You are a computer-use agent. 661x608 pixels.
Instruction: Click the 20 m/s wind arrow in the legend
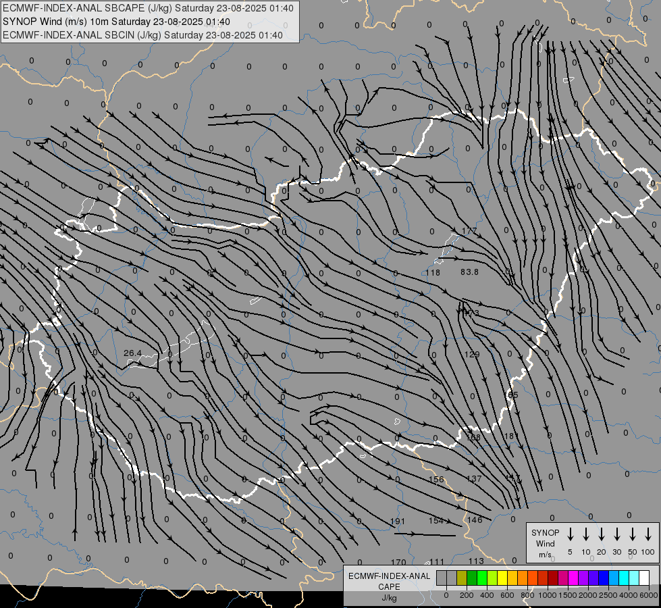[x=602, y=534]
